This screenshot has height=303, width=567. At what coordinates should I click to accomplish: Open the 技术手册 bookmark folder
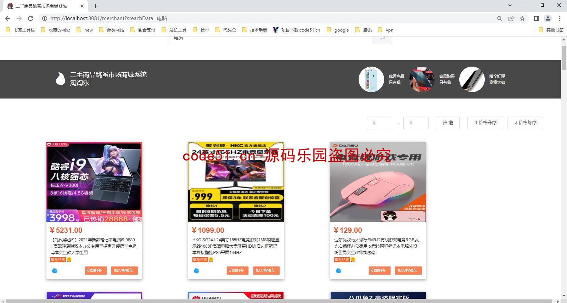tap(255, 30)
